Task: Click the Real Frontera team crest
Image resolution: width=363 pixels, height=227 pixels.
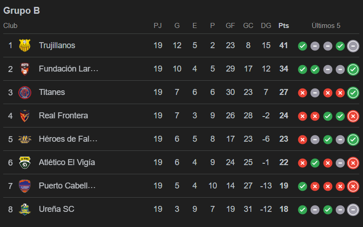Action: click(x=24, y=116)
